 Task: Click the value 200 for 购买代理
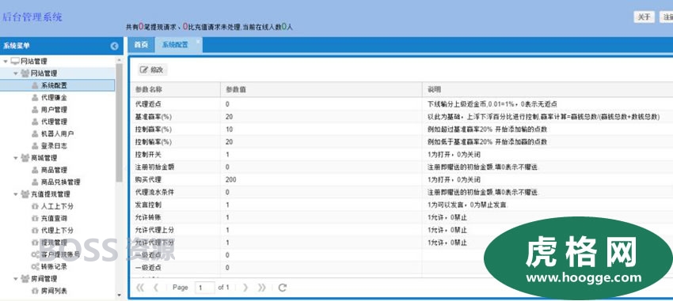[231, 180]
